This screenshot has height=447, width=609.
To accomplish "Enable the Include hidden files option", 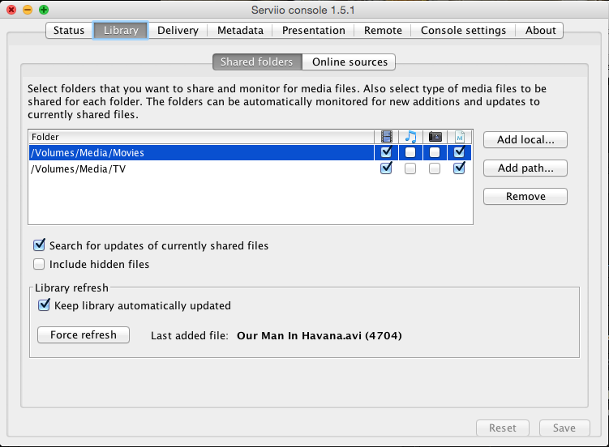I will 39,264.
